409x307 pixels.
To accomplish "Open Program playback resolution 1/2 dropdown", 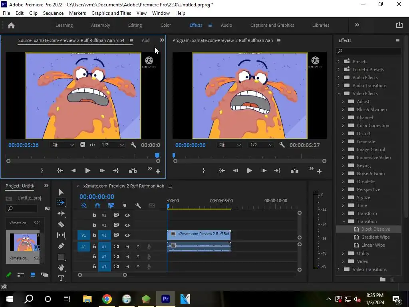I will 261,145.
